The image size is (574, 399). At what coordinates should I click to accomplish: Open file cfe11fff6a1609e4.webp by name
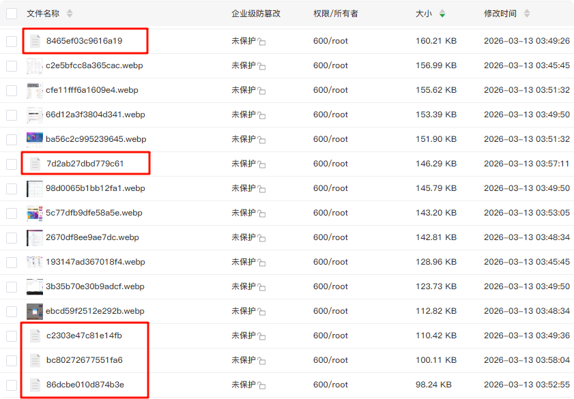pyautogui.click(x=90, y=90)
